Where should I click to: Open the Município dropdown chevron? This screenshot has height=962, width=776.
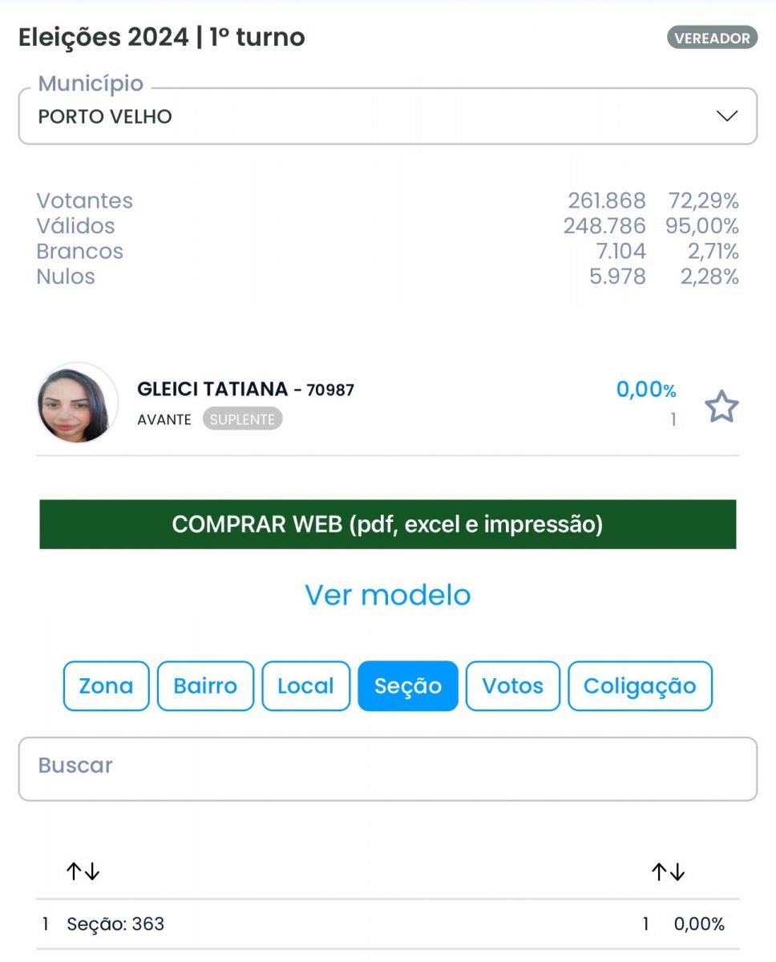[x=726, y=116]
